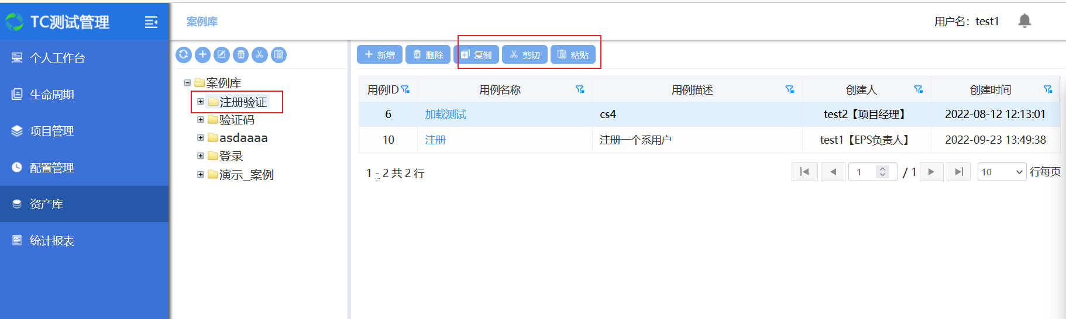Click the 2022-08-12 12:13:01 timestamp cell
Viewport: 1066px width, 319px height.
(995, 115)
